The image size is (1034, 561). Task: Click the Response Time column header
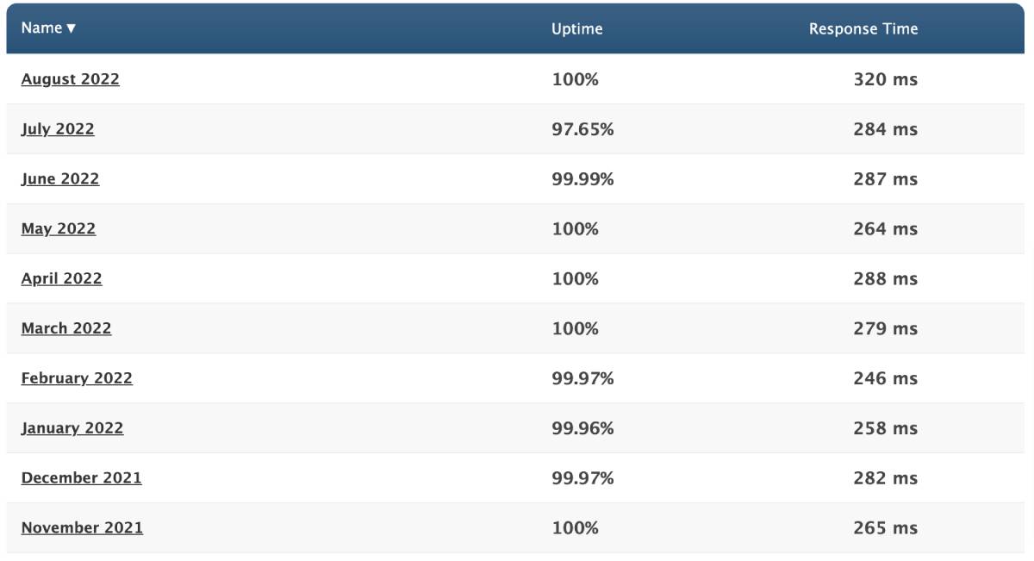click(863, 29)
